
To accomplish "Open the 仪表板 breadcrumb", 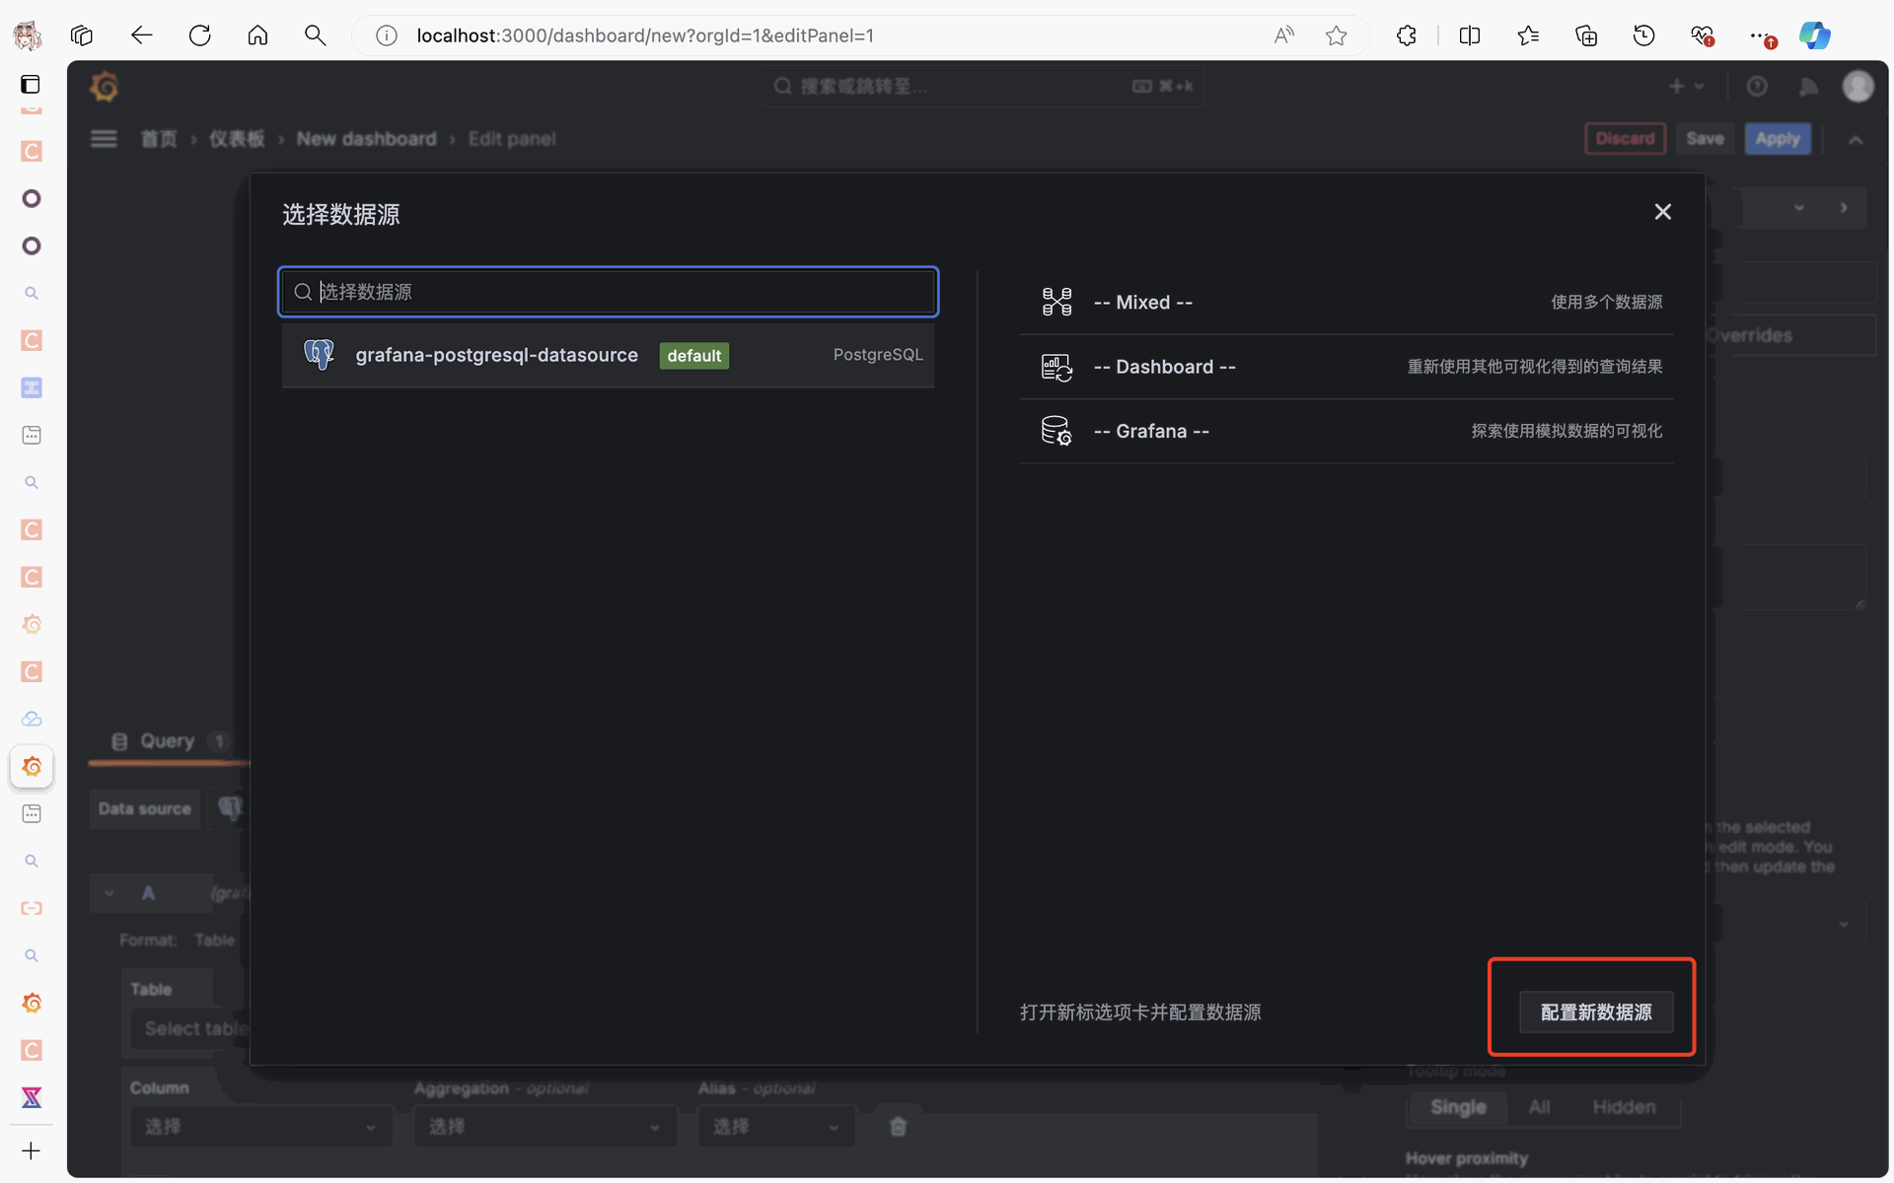I will point(237,139).
